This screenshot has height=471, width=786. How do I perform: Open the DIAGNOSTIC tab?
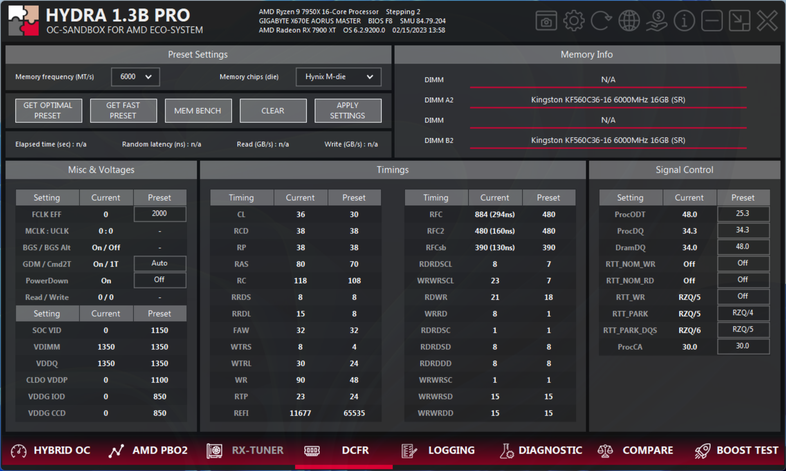coord(541,451)
